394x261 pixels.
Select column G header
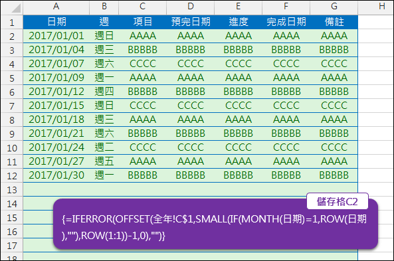tap(334, 7)
